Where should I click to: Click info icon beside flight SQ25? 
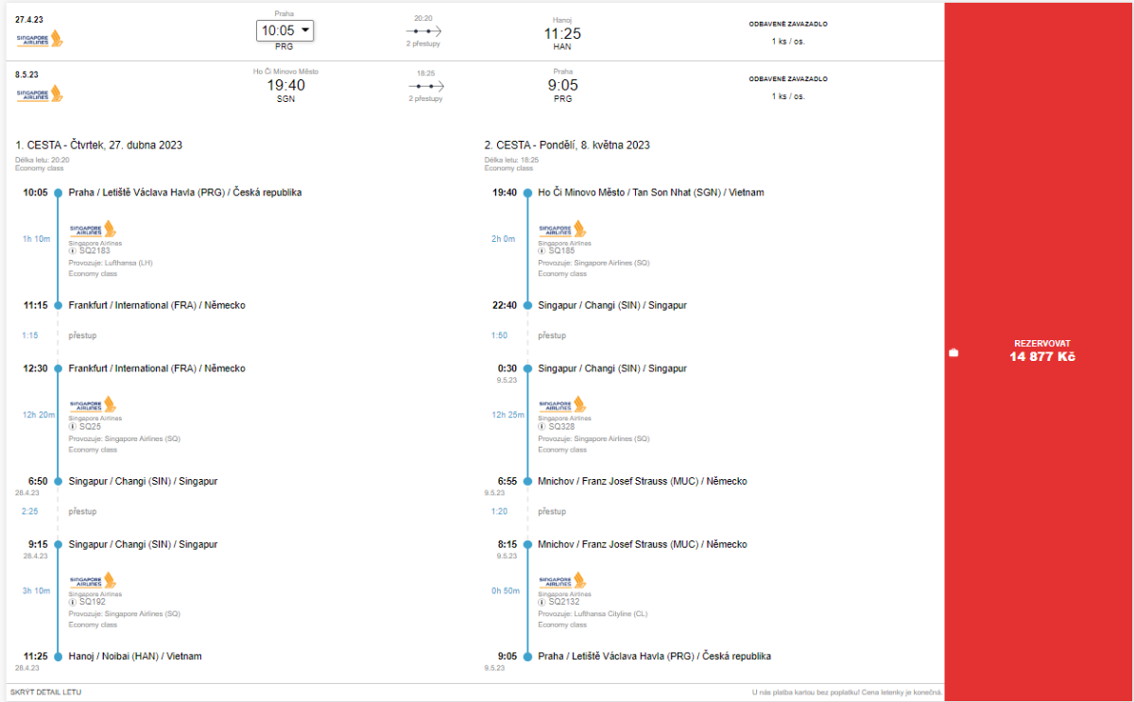(73, 427)
